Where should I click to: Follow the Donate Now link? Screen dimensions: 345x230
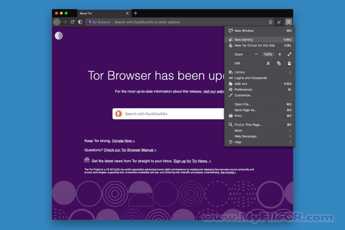pyautogui.click(x=124, y=141)
